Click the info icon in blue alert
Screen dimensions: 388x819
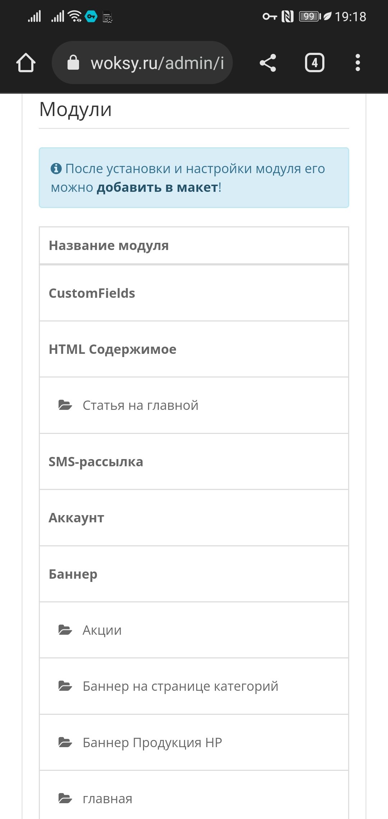tap(56, 168)
